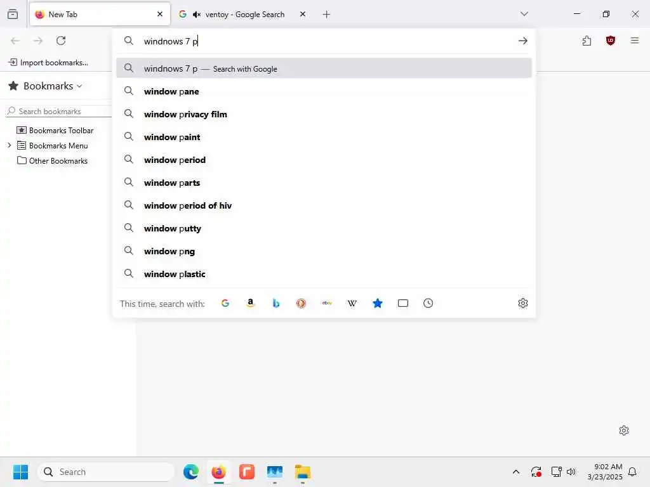This screenshot has height=487, width=650.
Task: Click the sync status tray icon
Action: click(x=536, y=472)
